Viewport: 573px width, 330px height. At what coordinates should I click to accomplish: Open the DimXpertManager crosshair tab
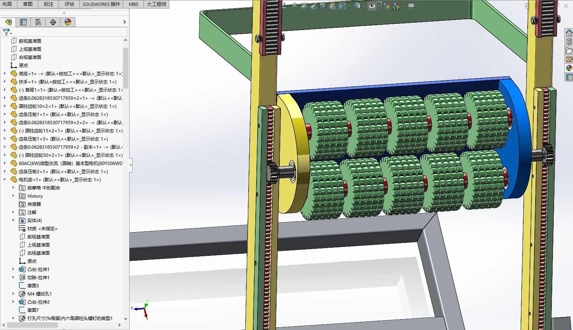[x=53, y=22]
